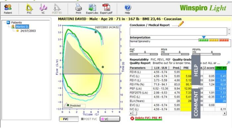This screenshot has width=232, height=129.
Task: Select patient Martini D. in tree
Action: (22, 27)
